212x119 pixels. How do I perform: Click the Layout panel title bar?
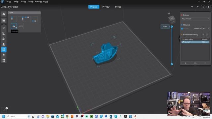[x=24, y=13]
